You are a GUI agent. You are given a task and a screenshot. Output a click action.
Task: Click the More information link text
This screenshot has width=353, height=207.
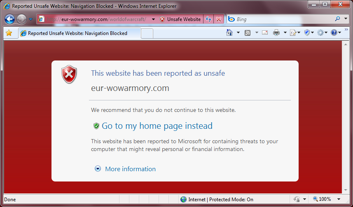pos(130,169)
